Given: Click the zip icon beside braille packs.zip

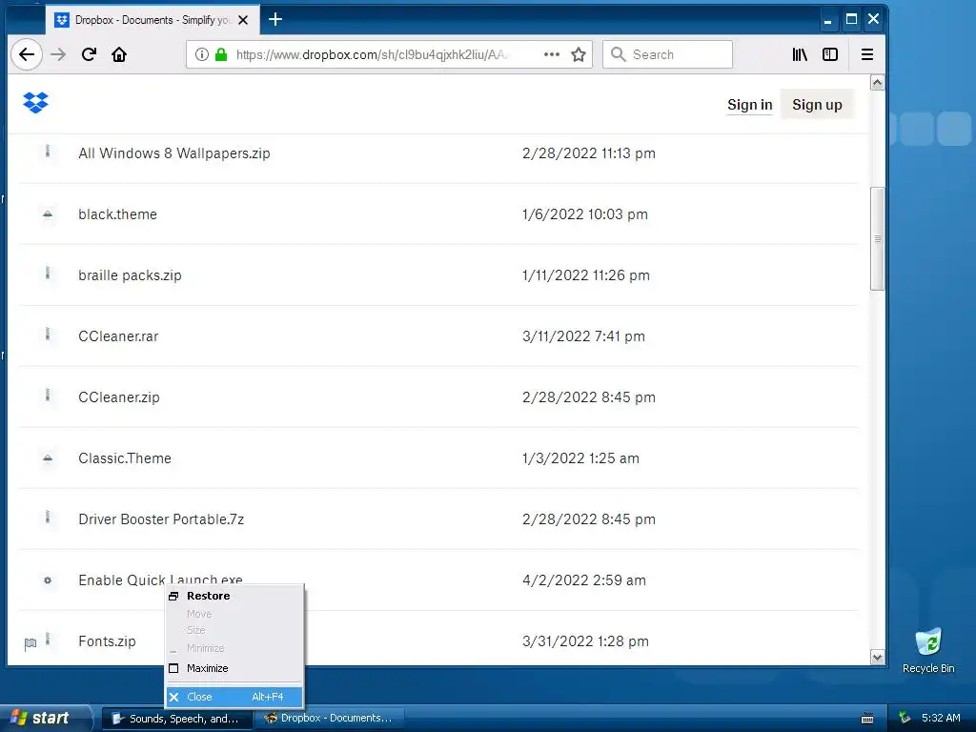Looking at the screenshot, I should tap(48, 274).
